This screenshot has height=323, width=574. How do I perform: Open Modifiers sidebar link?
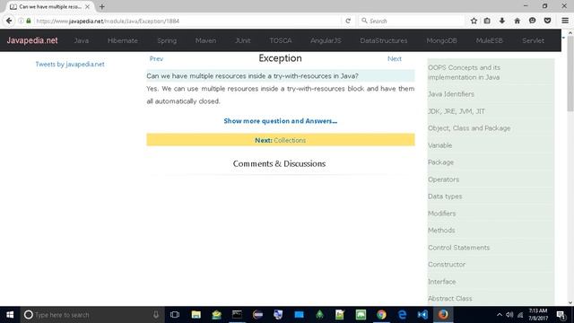point(442,214)
